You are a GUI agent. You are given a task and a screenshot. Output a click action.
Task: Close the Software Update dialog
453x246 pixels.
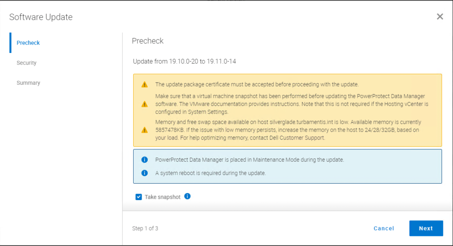[x=440, y=17]
